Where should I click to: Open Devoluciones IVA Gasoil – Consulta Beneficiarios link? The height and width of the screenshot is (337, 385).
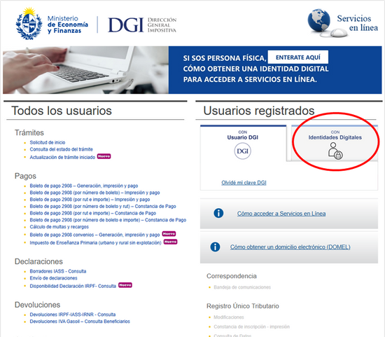[80, 322]
